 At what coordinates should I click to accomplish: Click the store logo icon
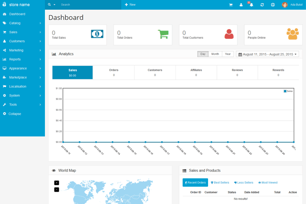coord(4,4)
